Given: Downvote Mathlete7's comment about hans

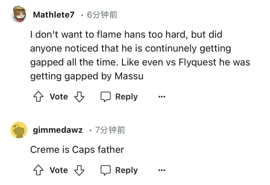Looking at the screenshot, I should click(x=79, y=97).
